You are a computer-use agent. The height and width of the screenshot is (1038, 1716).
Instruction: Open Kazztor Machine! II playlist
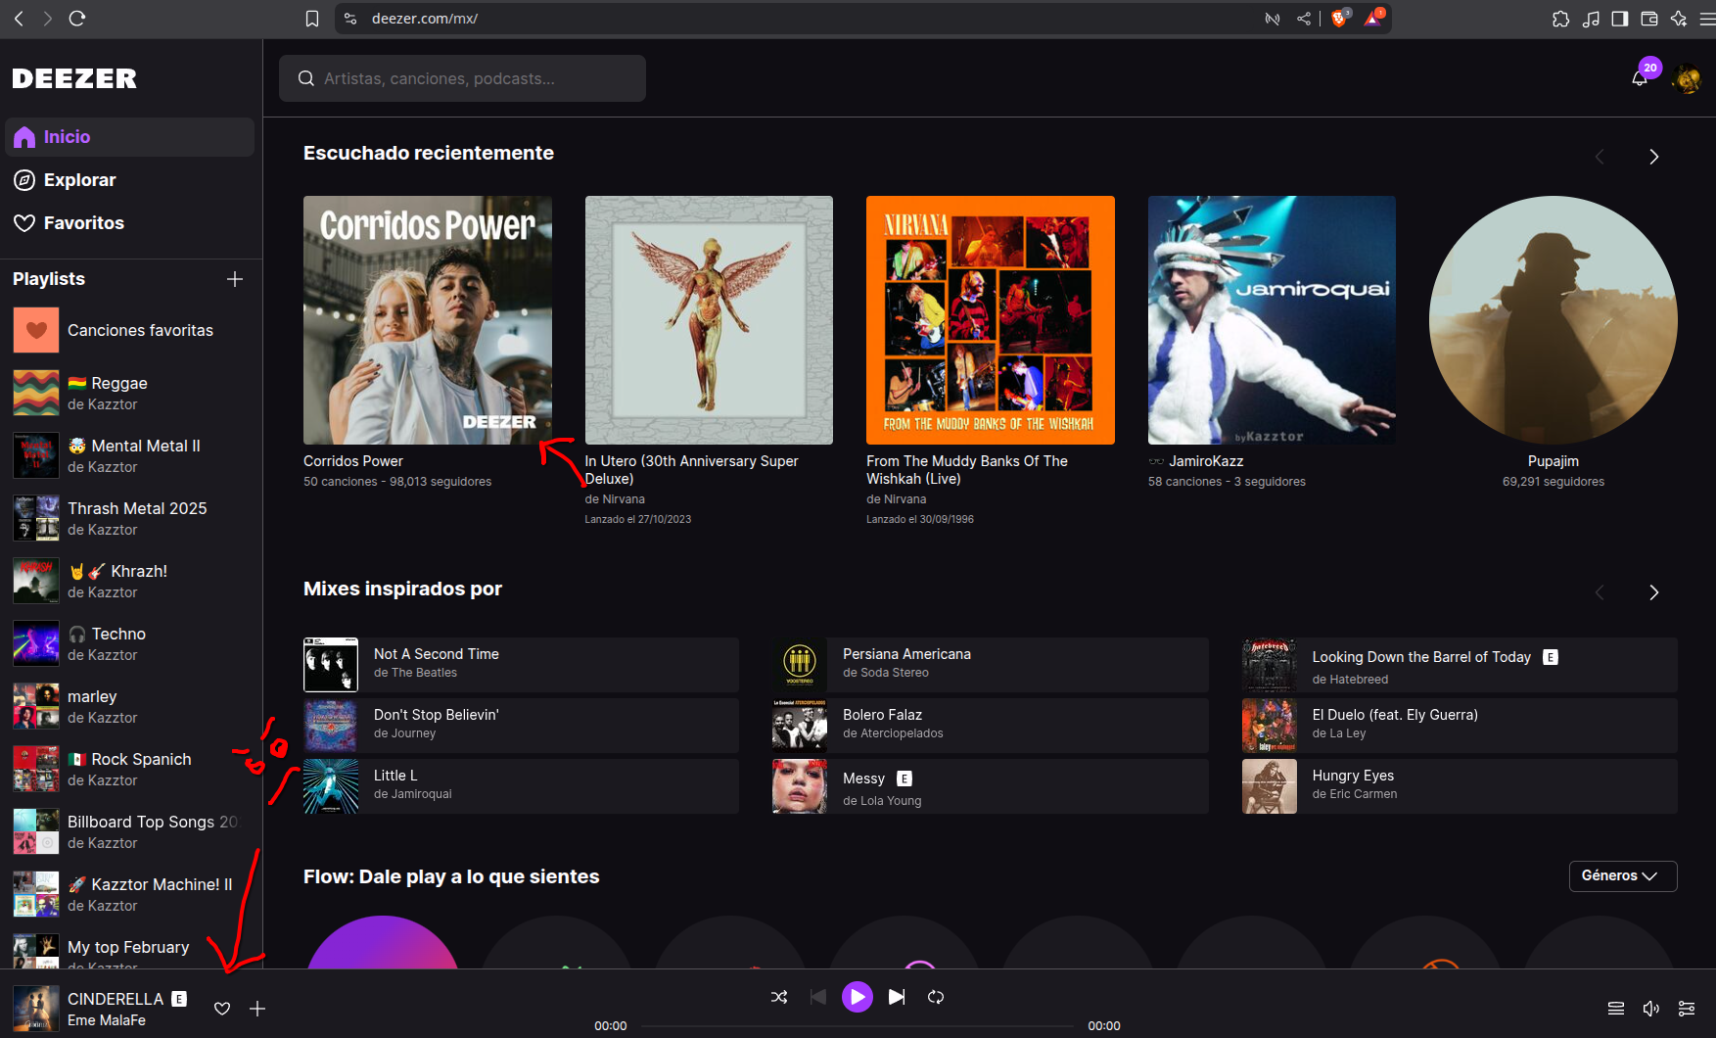(x=129, y=894)
